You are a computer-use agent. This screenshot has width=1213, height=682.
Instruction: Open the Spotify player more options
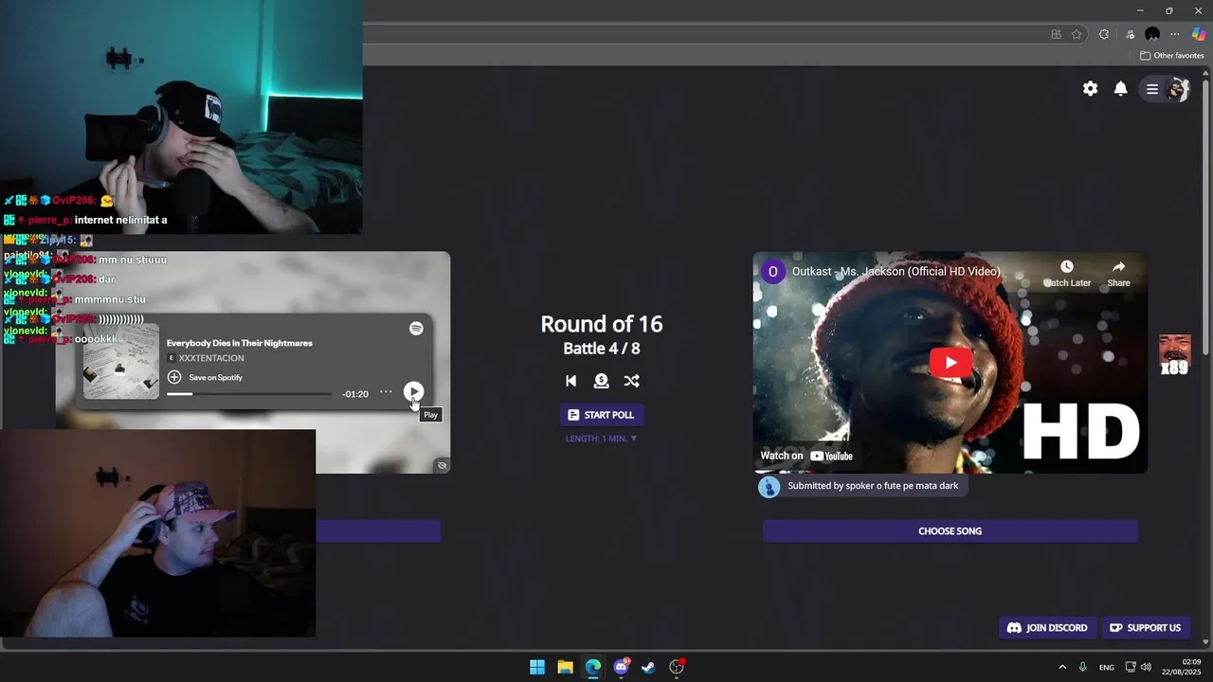point(386,392)
